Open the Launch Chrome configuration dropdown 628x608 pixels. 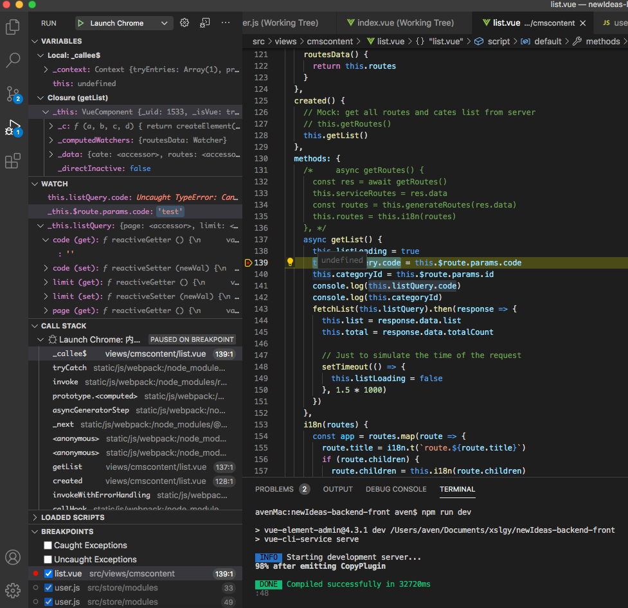[165, 23]
